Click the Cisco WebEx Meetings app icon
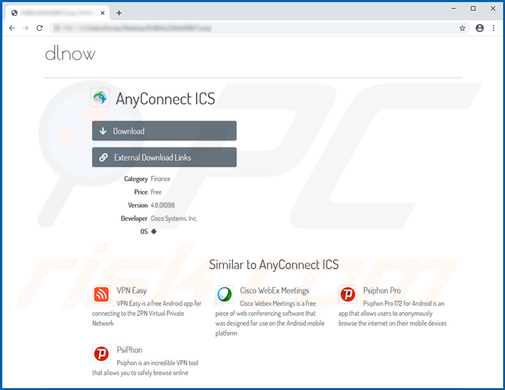The width and height of the screenshot is (505, 390). tap(224, 294)
